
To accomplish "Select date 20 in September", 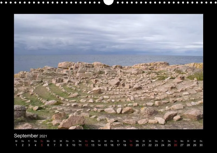I will point(137,145).
